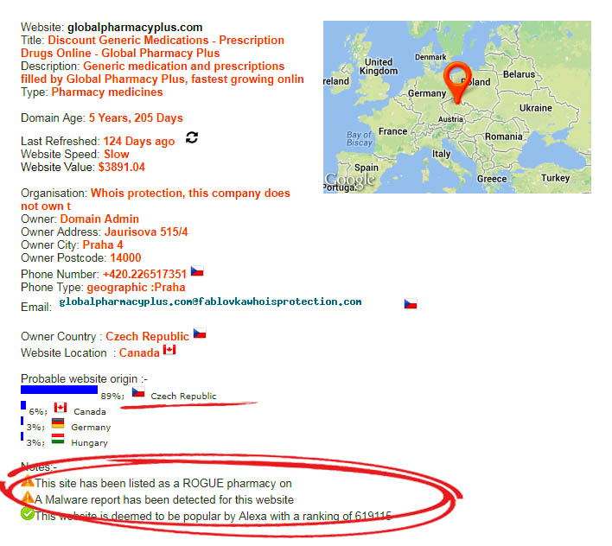Click the Owner value 'Domain Admin'
The image size is (612, 546).
click(99, 219)
